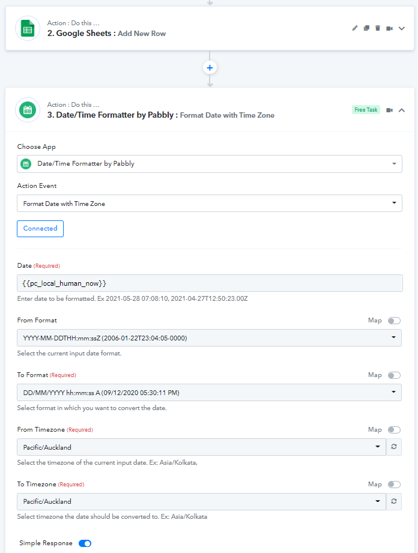Open the From Format dropdown

tap(209, 338)
